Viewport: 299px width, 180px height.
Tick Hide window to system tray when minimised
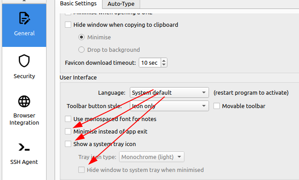(x=81, y=170)
